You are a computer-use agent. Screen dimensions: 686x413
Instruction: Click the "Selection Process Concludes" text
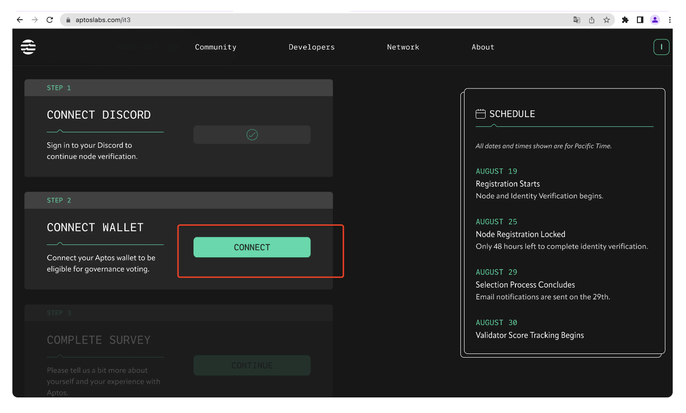[525, 285]
